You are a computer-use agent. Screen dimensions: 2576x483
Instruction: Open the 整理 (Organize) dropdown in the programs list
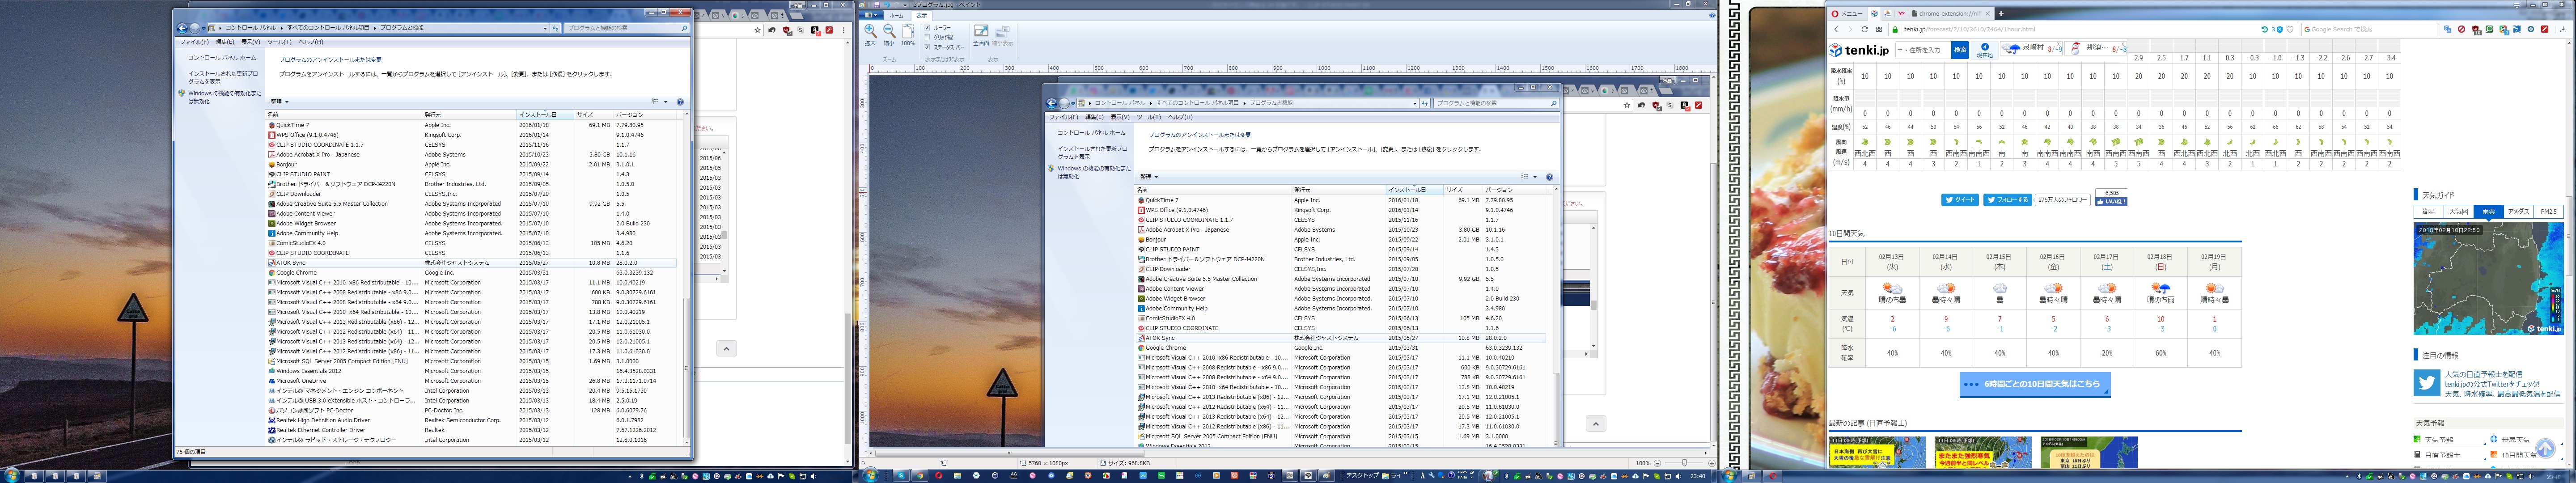(279, 102)
